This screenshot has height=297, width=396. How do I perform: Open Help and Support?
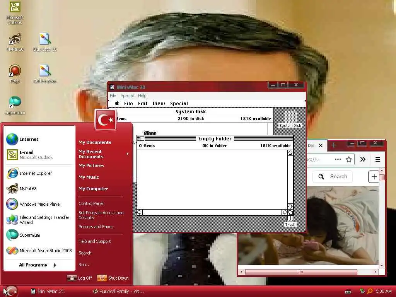[95, 241]
